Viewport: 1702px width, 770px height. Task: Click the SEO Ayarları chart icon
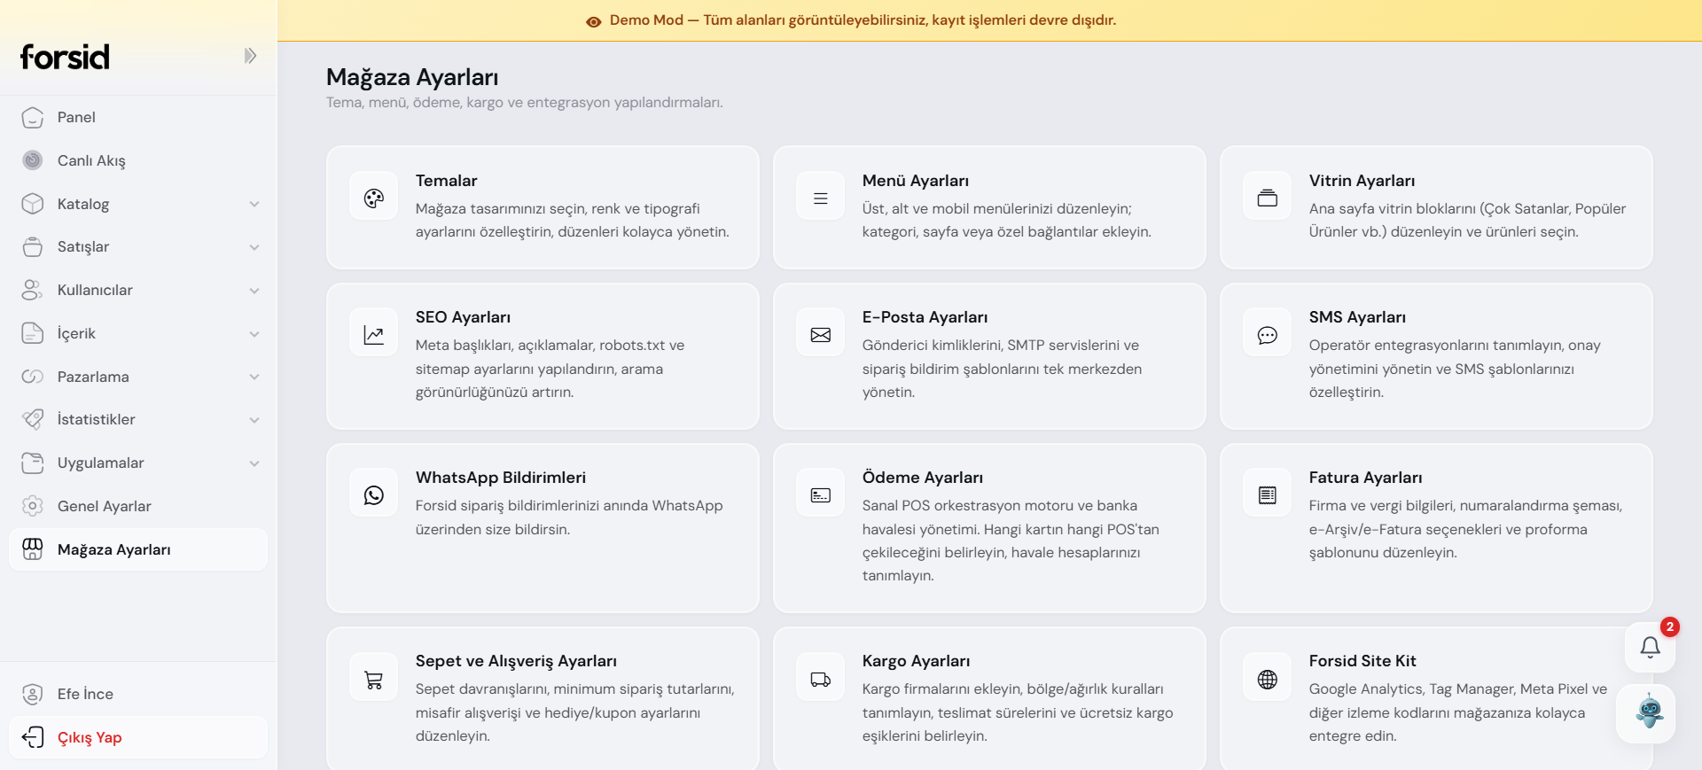(x=374, y=335)
